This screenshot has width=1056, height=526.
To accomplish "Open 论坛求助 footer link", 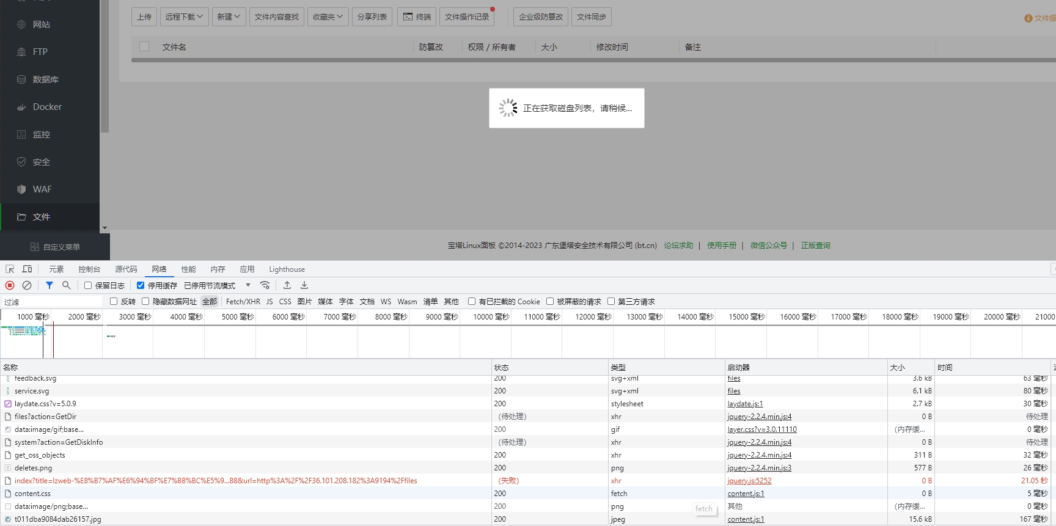I will coord(678,246).
